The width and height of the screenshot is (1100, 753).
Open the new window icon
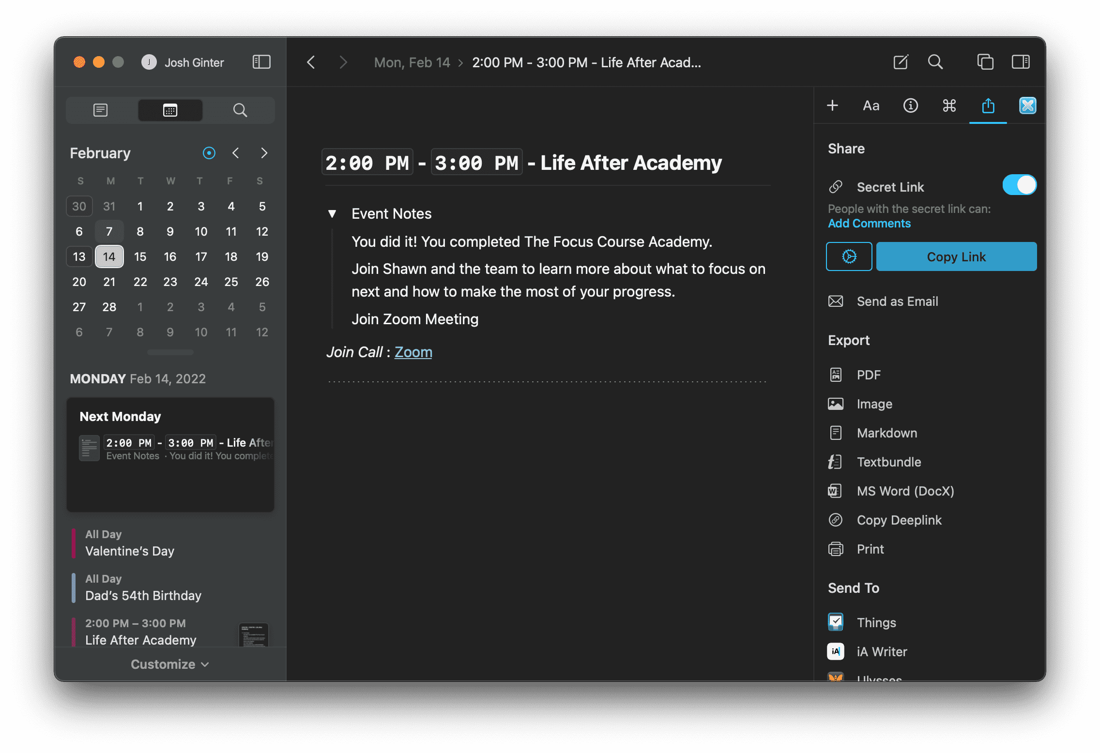click(x=985, y=62)
